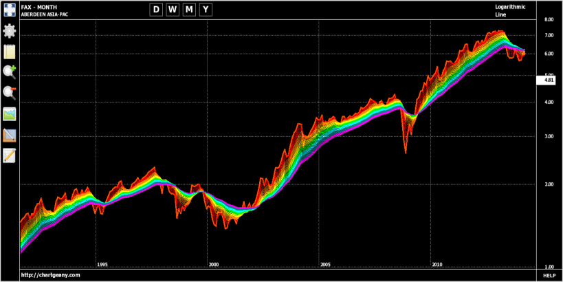Click the 2005 label on time axis
563x282 pixels.
[x=325, y=265]
